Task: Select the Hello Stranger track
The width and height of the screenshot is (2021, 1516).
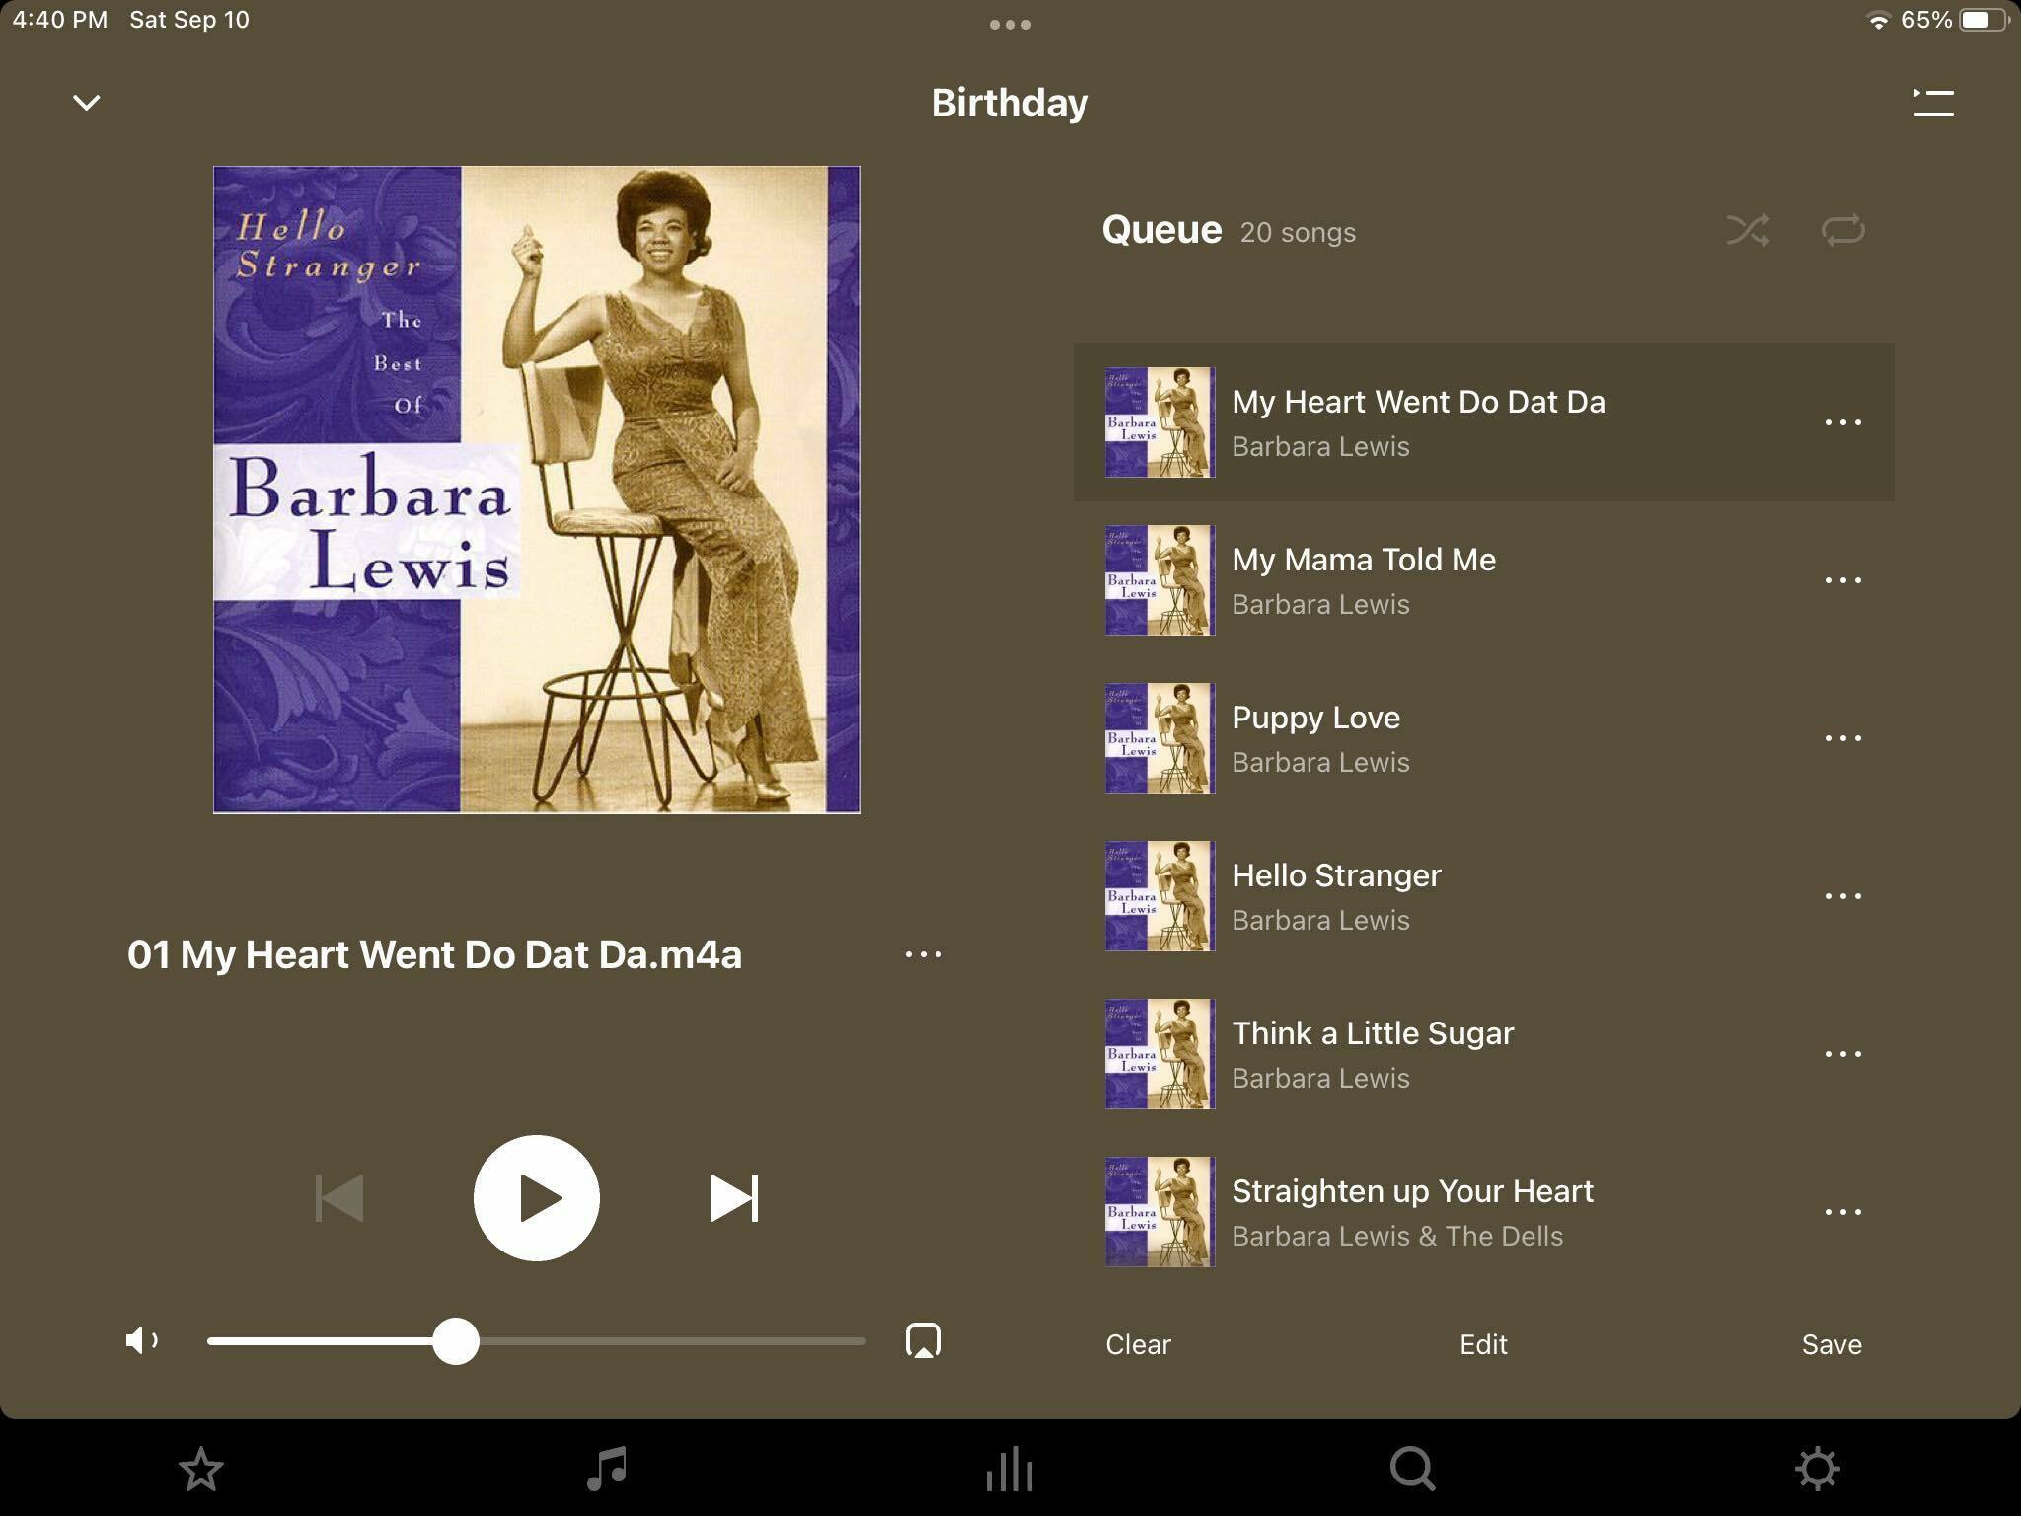Action: pos(1483,896)
